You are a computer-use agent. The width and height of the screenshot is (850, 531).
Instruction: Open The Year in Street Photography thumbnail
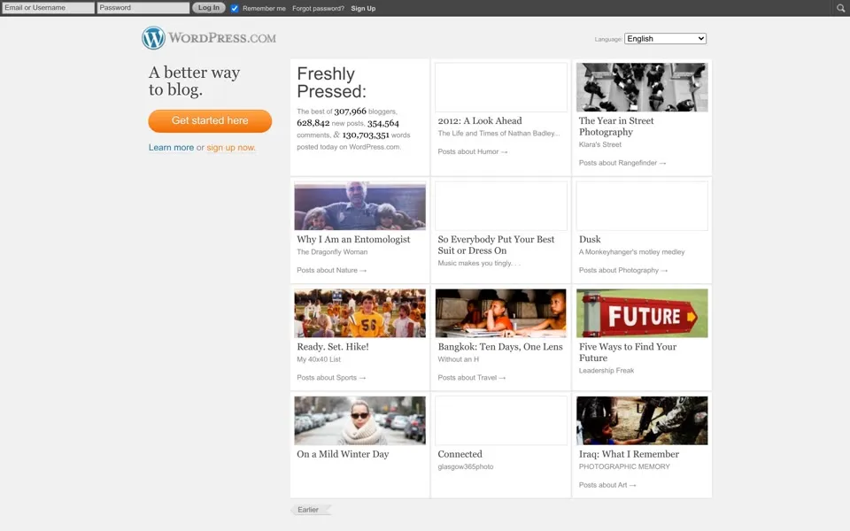click(x=642, y=87)
